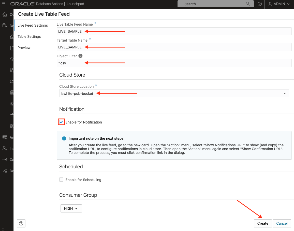Click the Object Filter help question mark

tap(80, 56)
